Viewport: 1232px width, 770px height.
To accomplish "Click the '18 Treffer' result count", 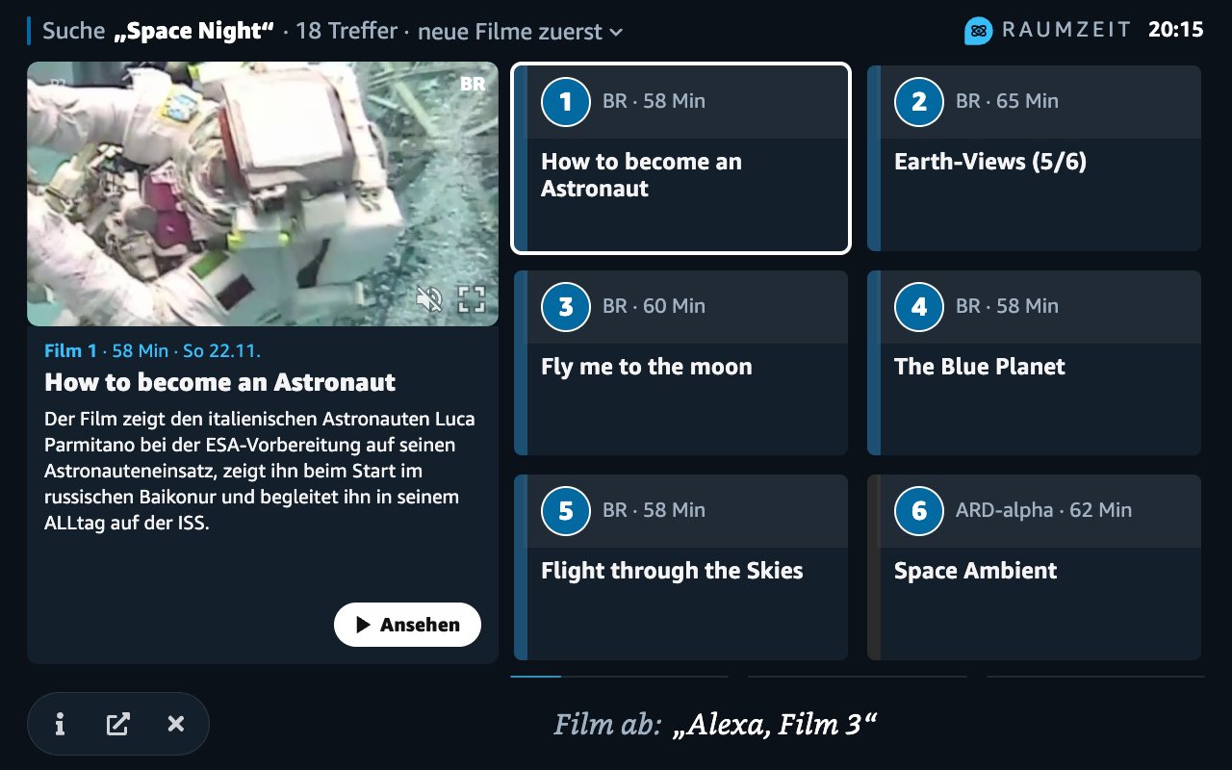I will pyautogui.click(x=346, y=31).
